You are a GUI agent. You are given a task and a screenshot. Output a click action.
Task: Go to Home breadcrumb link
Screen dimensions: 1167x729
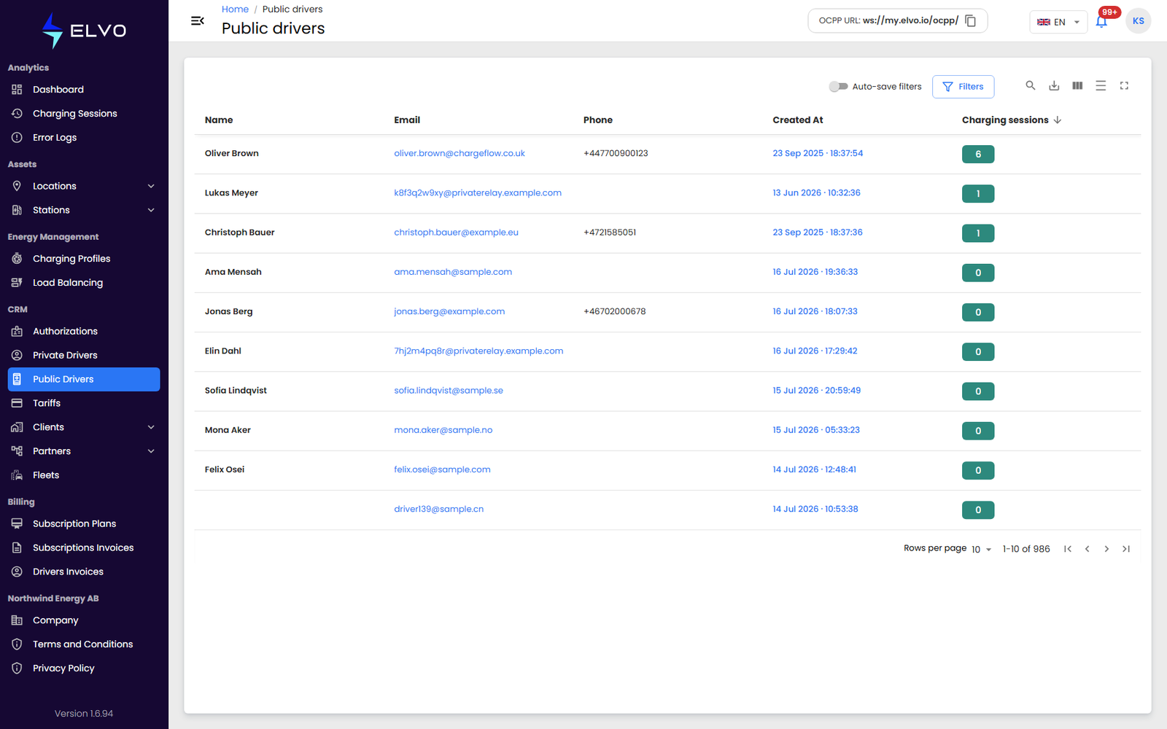[x=235, y=9]
